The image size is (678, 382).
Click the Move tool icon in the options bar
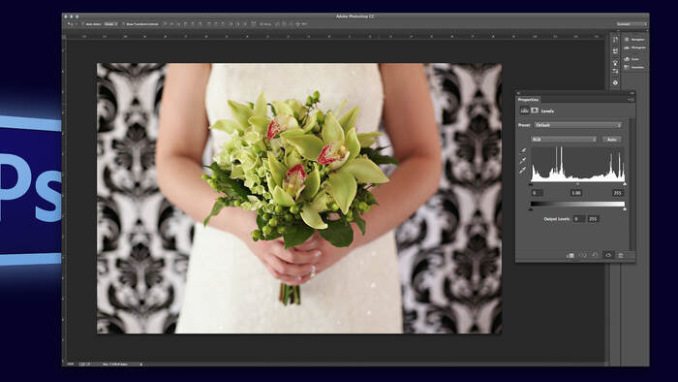pos(70,24)
